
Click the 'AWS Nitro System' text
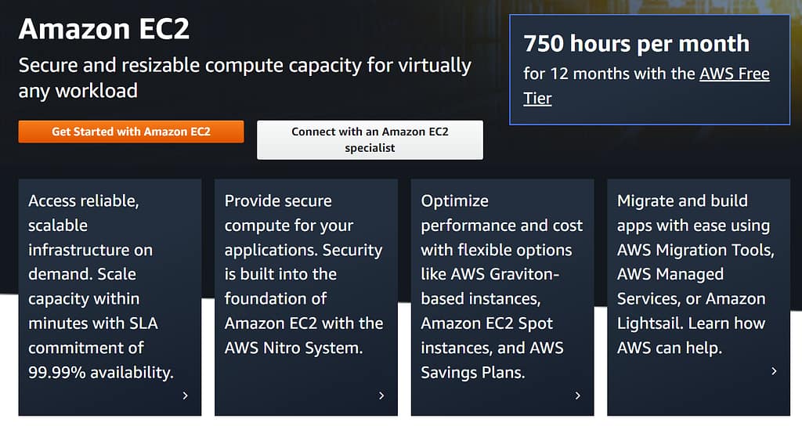click(294, 347)
